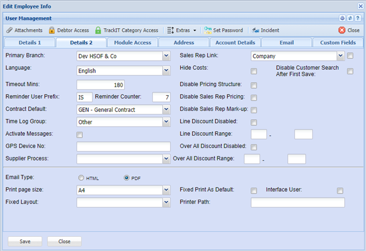Screen dimensions: 366x251
Task: Click the GPS Device No input field
Action: point(123,147)
